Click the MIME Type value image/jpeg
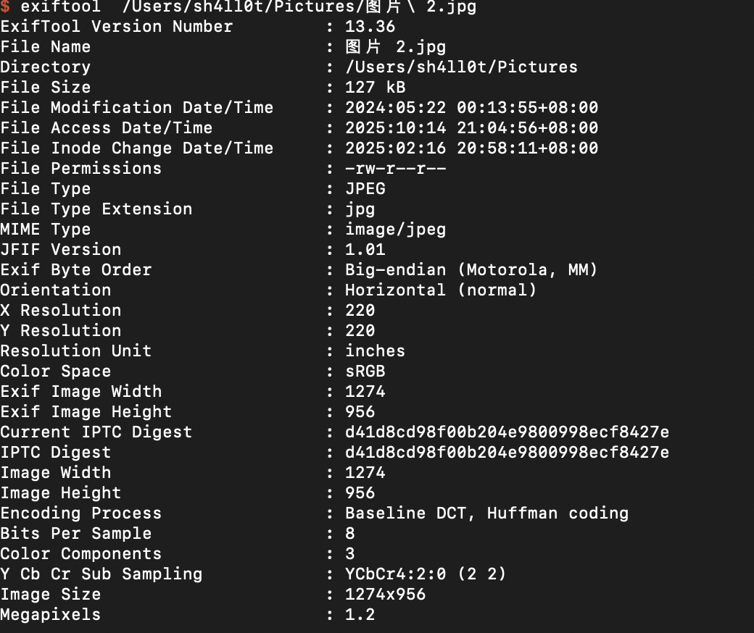The image size is (754, 633). coord(395,230)
